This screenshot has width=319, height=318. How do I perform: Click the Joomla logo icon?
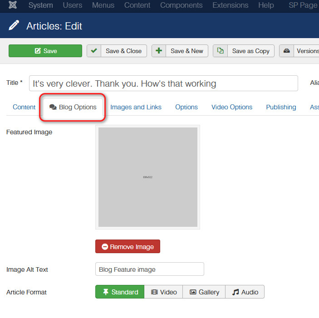(x=13, y=5)
